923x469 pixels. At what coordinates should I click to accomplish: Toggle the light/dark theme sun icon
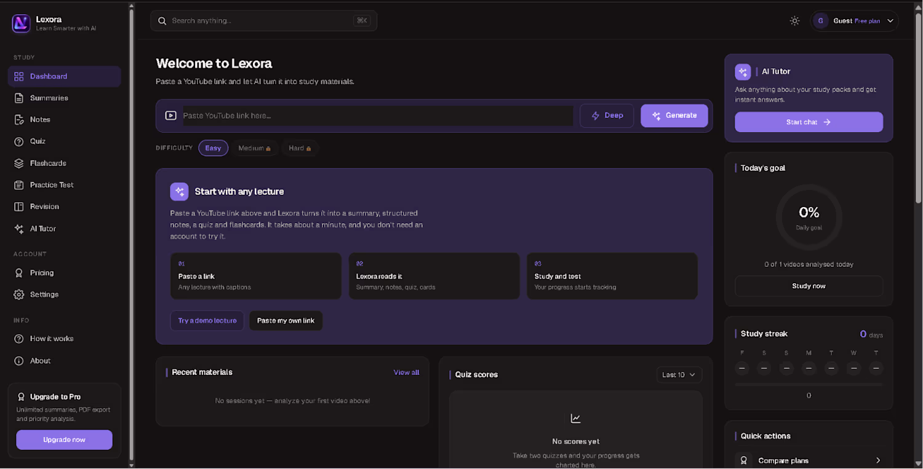[x=794, y=21]
